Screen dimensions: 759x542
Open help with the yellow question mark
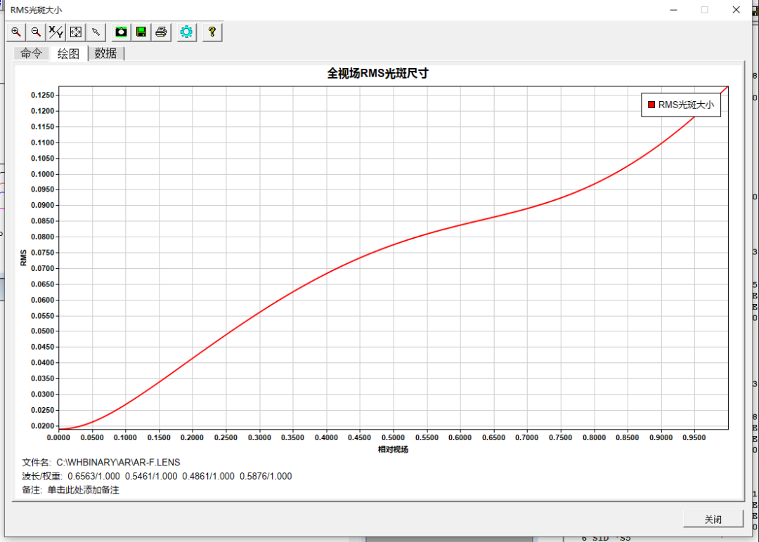coord(212,32)
